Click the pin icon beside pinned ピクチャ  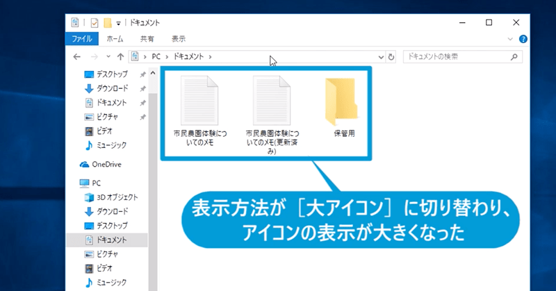142,117
